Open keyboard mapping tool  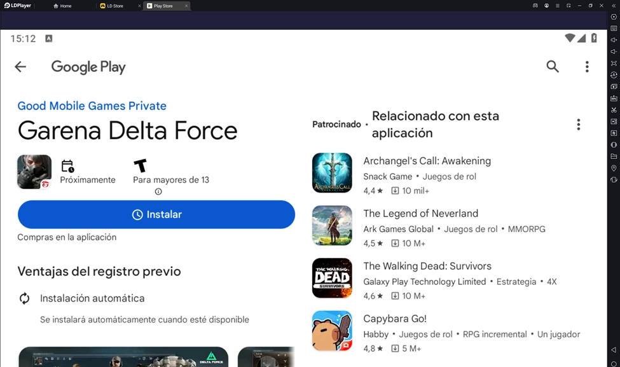point(614,29)
